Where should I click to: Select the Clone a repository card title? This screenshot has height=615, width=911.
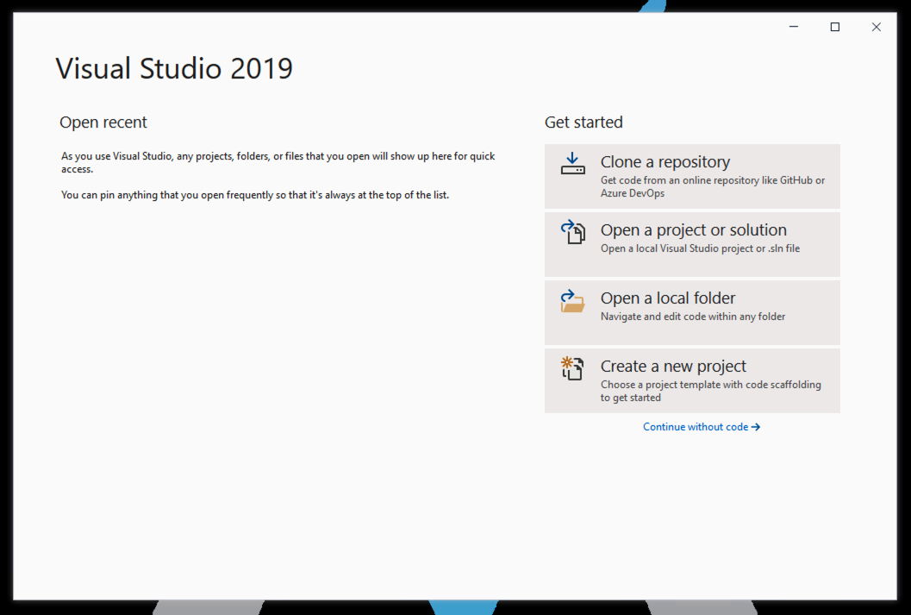tap(665, 161)
